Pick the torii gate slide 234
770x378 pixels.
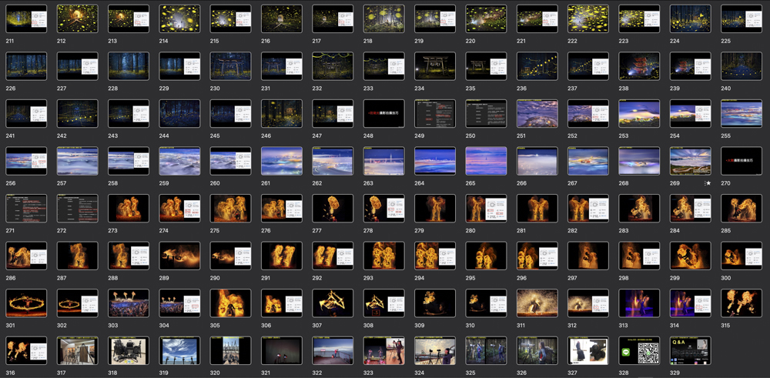435,66
